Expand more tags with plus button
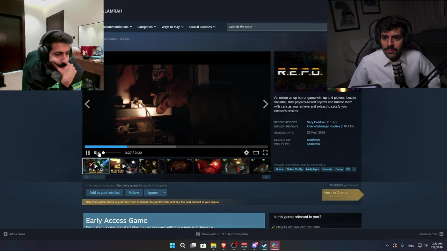Viewport: 447px width, 251px height. [354, 169]
